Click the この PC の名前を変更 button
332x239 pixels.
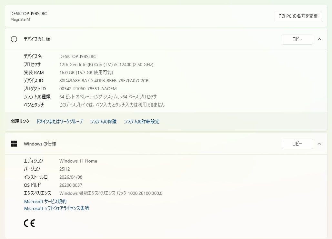click(x=298, y=16)
